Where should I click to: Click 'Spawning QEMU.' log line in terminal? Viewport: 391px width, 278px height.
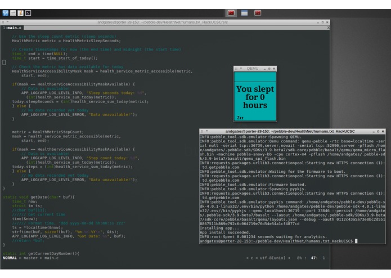click(250, 137)
